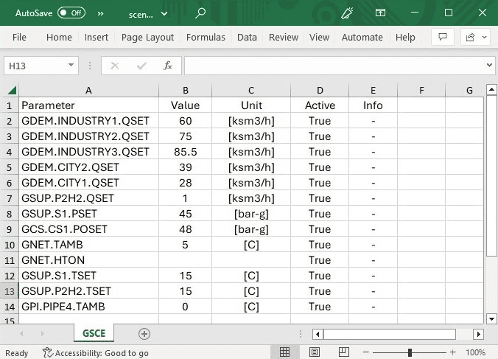Click Accessibility: Good to go status
Screen dimensions: 498x359
(x=95, y=353)
